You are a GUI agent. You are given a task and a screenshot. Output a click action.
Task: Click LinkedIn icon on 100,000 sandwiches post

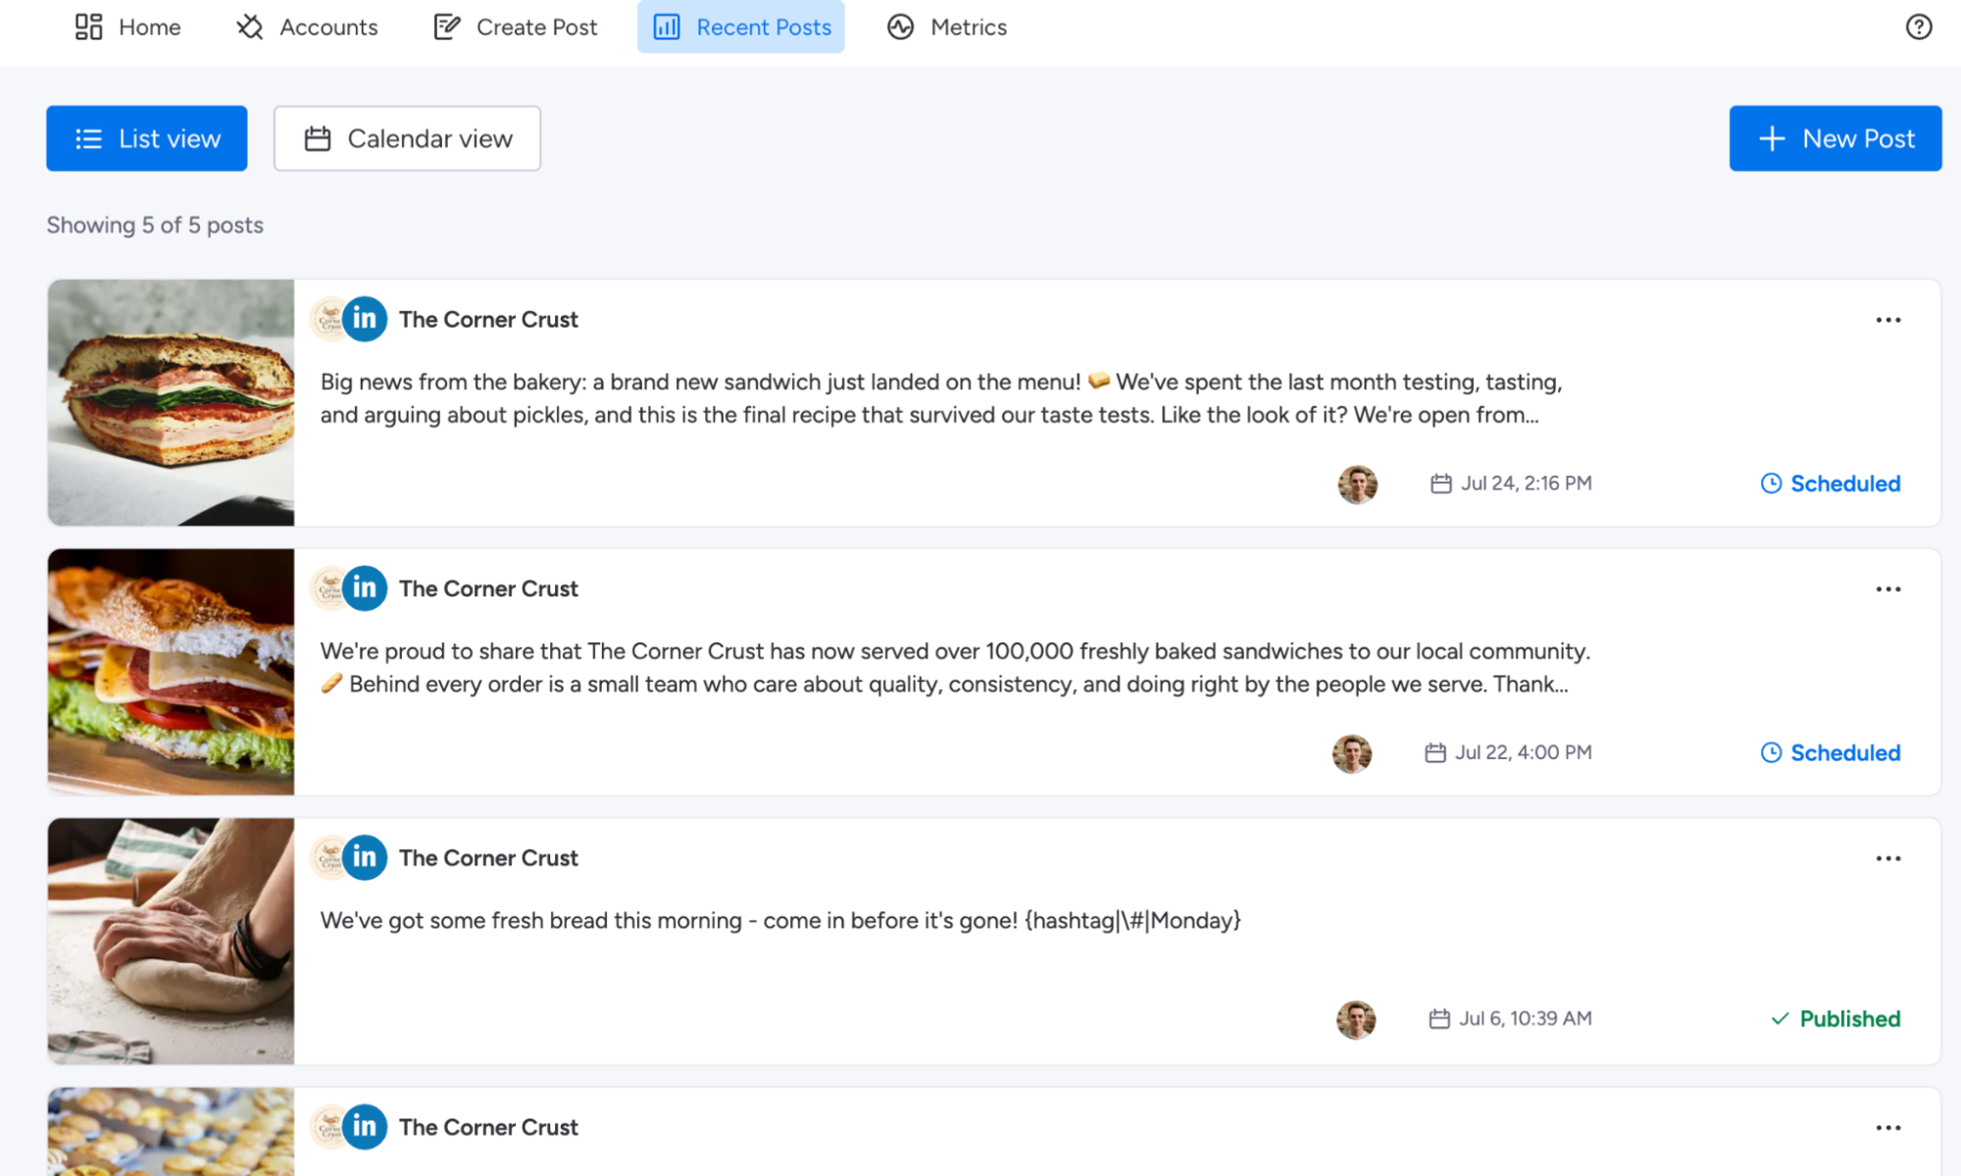[x=365, y=588]
